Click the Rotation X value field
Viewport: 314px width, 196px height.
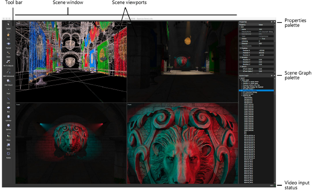coord(266,60)
